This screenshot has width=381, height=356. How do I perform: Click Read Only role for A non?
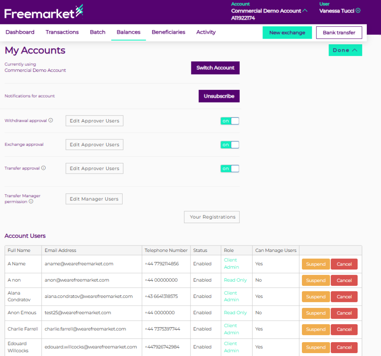click(235, 280)
